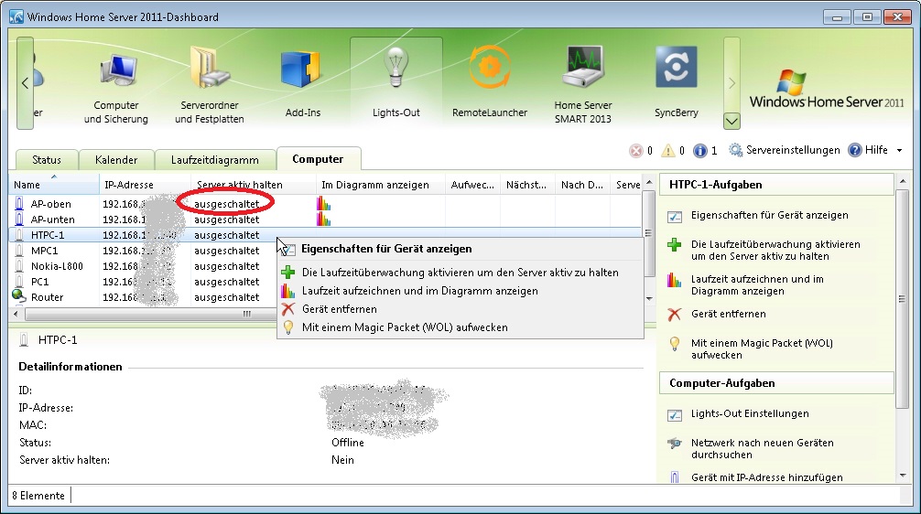Sort list by IP-Adresse column

click(x=145, y=184)
